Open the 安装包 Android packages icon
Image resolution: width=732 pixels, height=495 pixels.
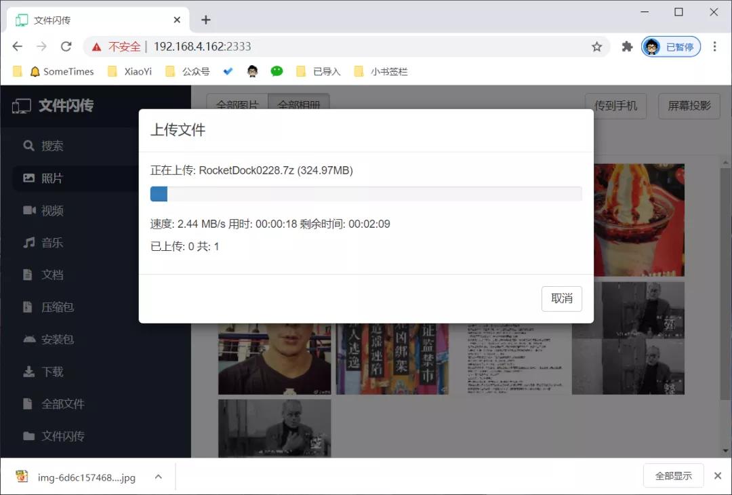[x=29, y=339]
